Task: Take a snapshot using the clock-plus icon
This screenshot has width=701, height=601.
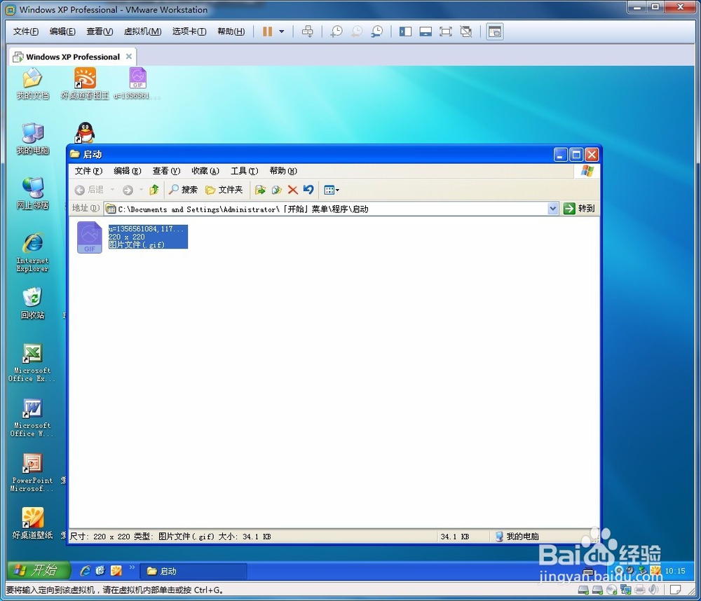Action: pos(336,32)
